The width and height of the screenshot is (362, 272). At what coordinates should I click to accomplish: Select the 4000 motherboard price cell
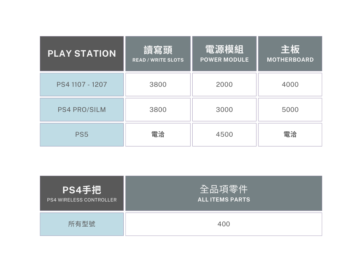[x=290, y=85]
